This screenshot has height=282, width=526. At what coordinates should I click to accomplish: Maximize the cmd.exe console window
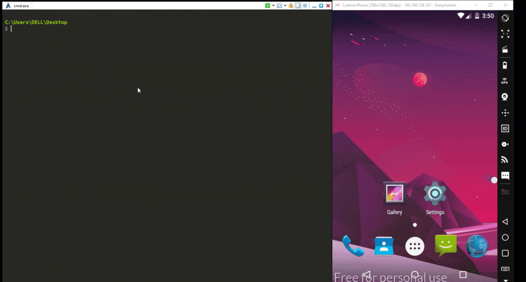pyautogui.click(x=321, y=6)
